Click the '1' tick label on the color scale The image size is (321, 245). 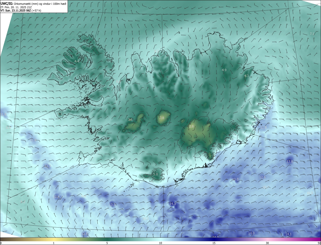[x=54, y=243]
